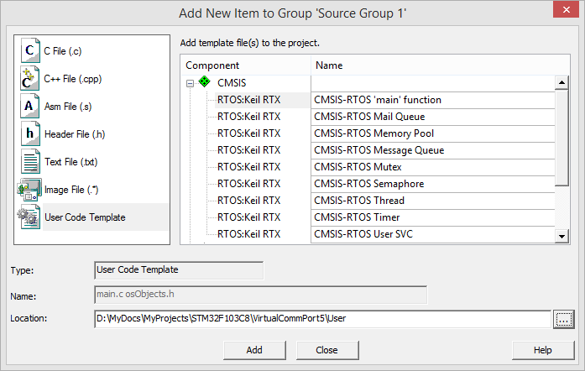Collapse the CMSIS tree node
This screenshot has width=585, height=371.
191,83
